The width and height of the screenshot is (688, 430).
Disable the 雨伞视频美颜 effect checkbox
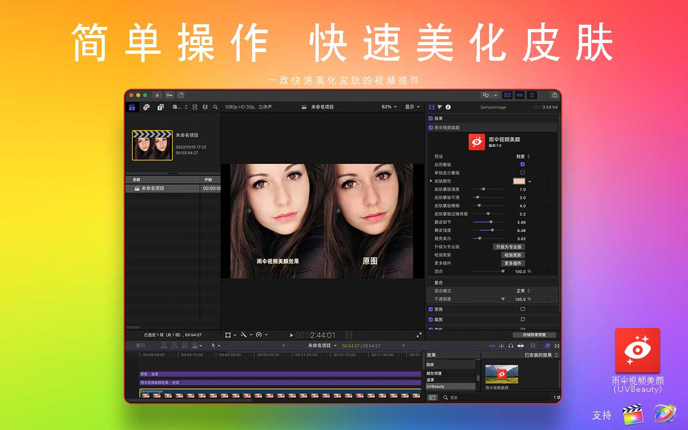click(431, 128)
